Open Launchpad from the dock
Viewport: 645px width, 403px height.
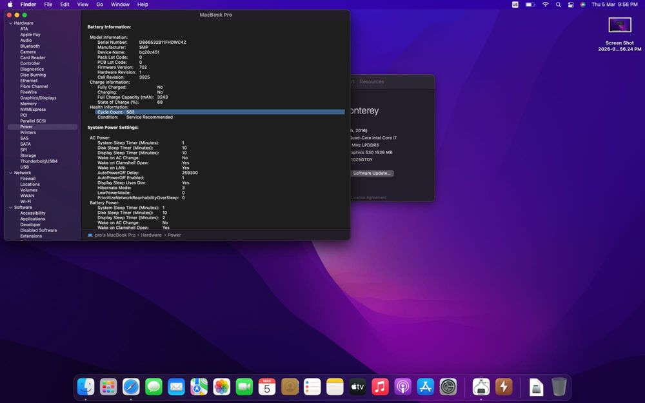coord(108,386)
